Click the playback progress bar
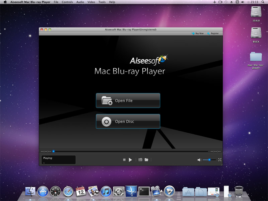268x201 pixels. (x=131, y=151)
